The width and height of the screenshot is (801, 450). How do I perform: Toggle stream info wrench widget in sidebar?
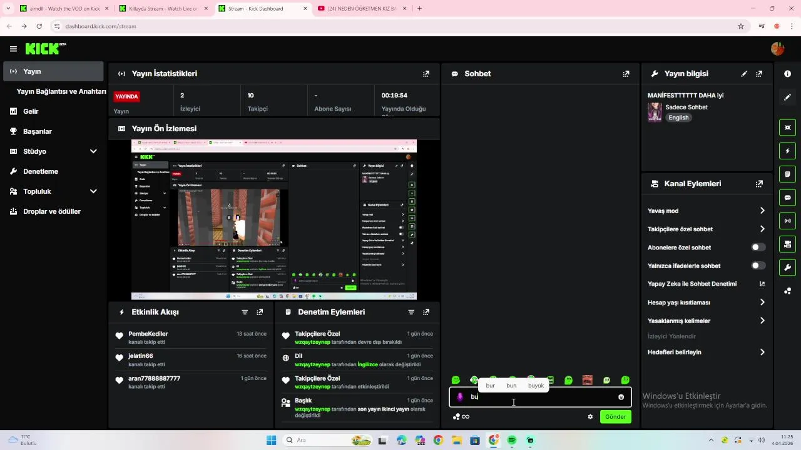pos(787,267)
